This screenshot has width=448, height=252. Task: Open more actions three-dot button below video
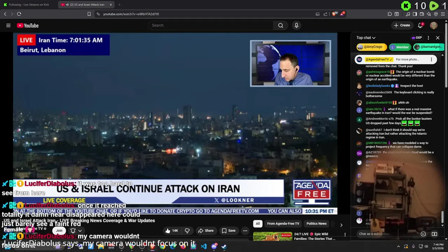coord(245,231)
